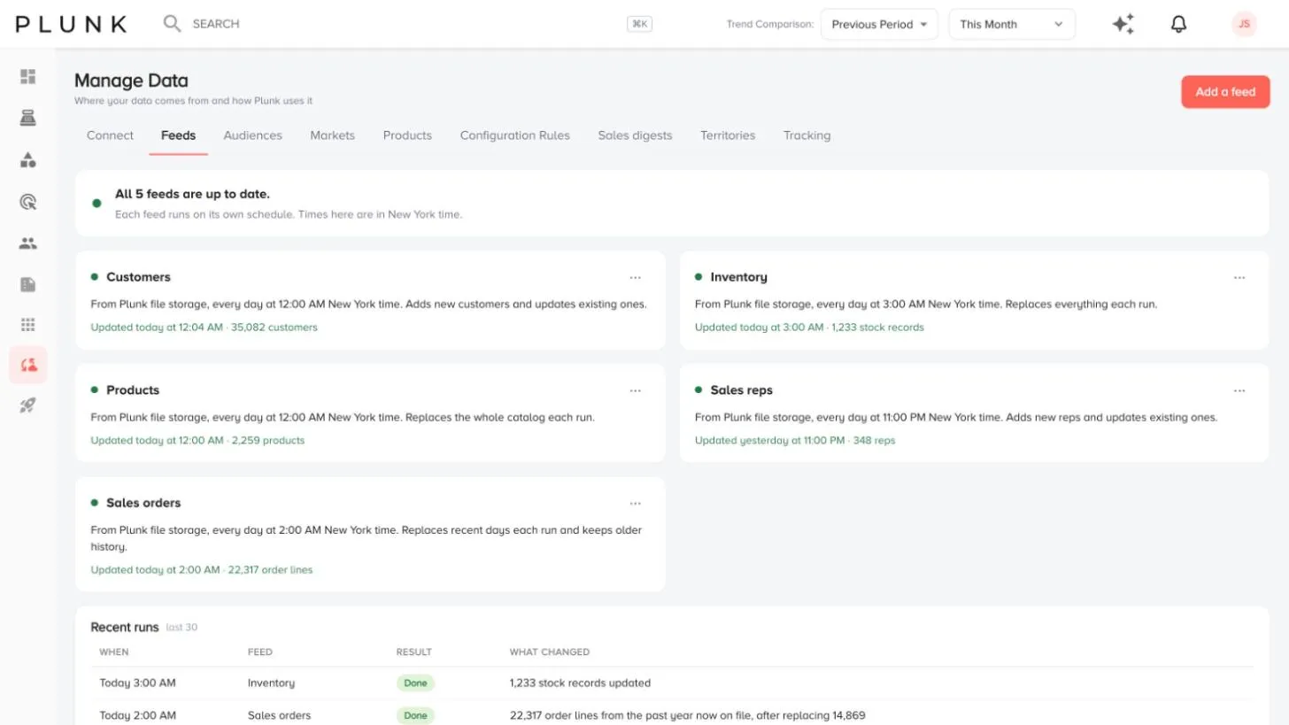Click the Add a feed button
This screenshot has height=725, width=1289.
(x=1225, y=91)
